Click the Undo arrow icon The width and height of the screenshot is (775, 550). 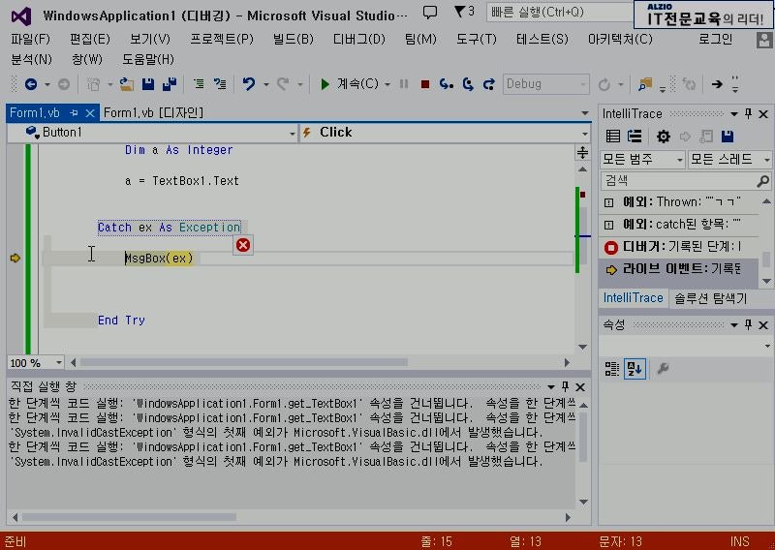pyautogui.click(x=249, y=84)
